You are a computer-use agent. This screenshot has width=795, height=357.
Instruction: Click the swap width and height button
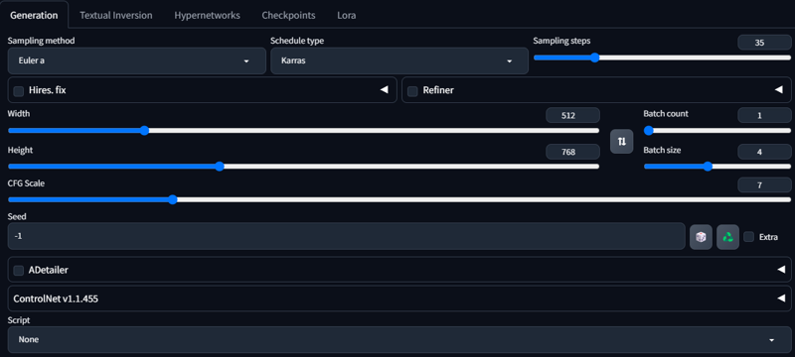622,141
